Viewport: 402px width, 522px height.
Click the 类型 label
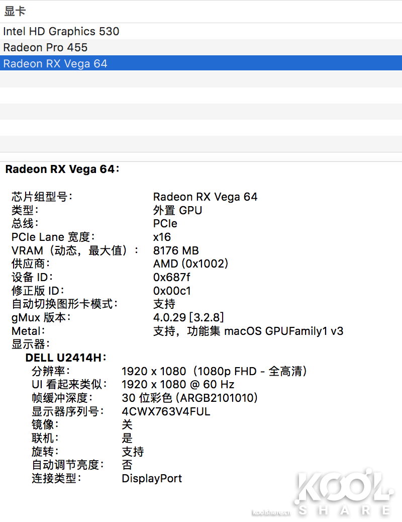pyautogui.click(x=25, y=210)
